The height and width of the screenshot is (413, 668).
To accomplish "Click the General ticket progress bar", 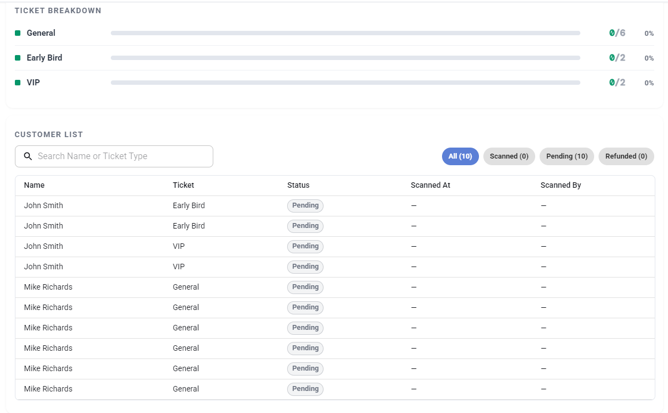I will 346,33.
